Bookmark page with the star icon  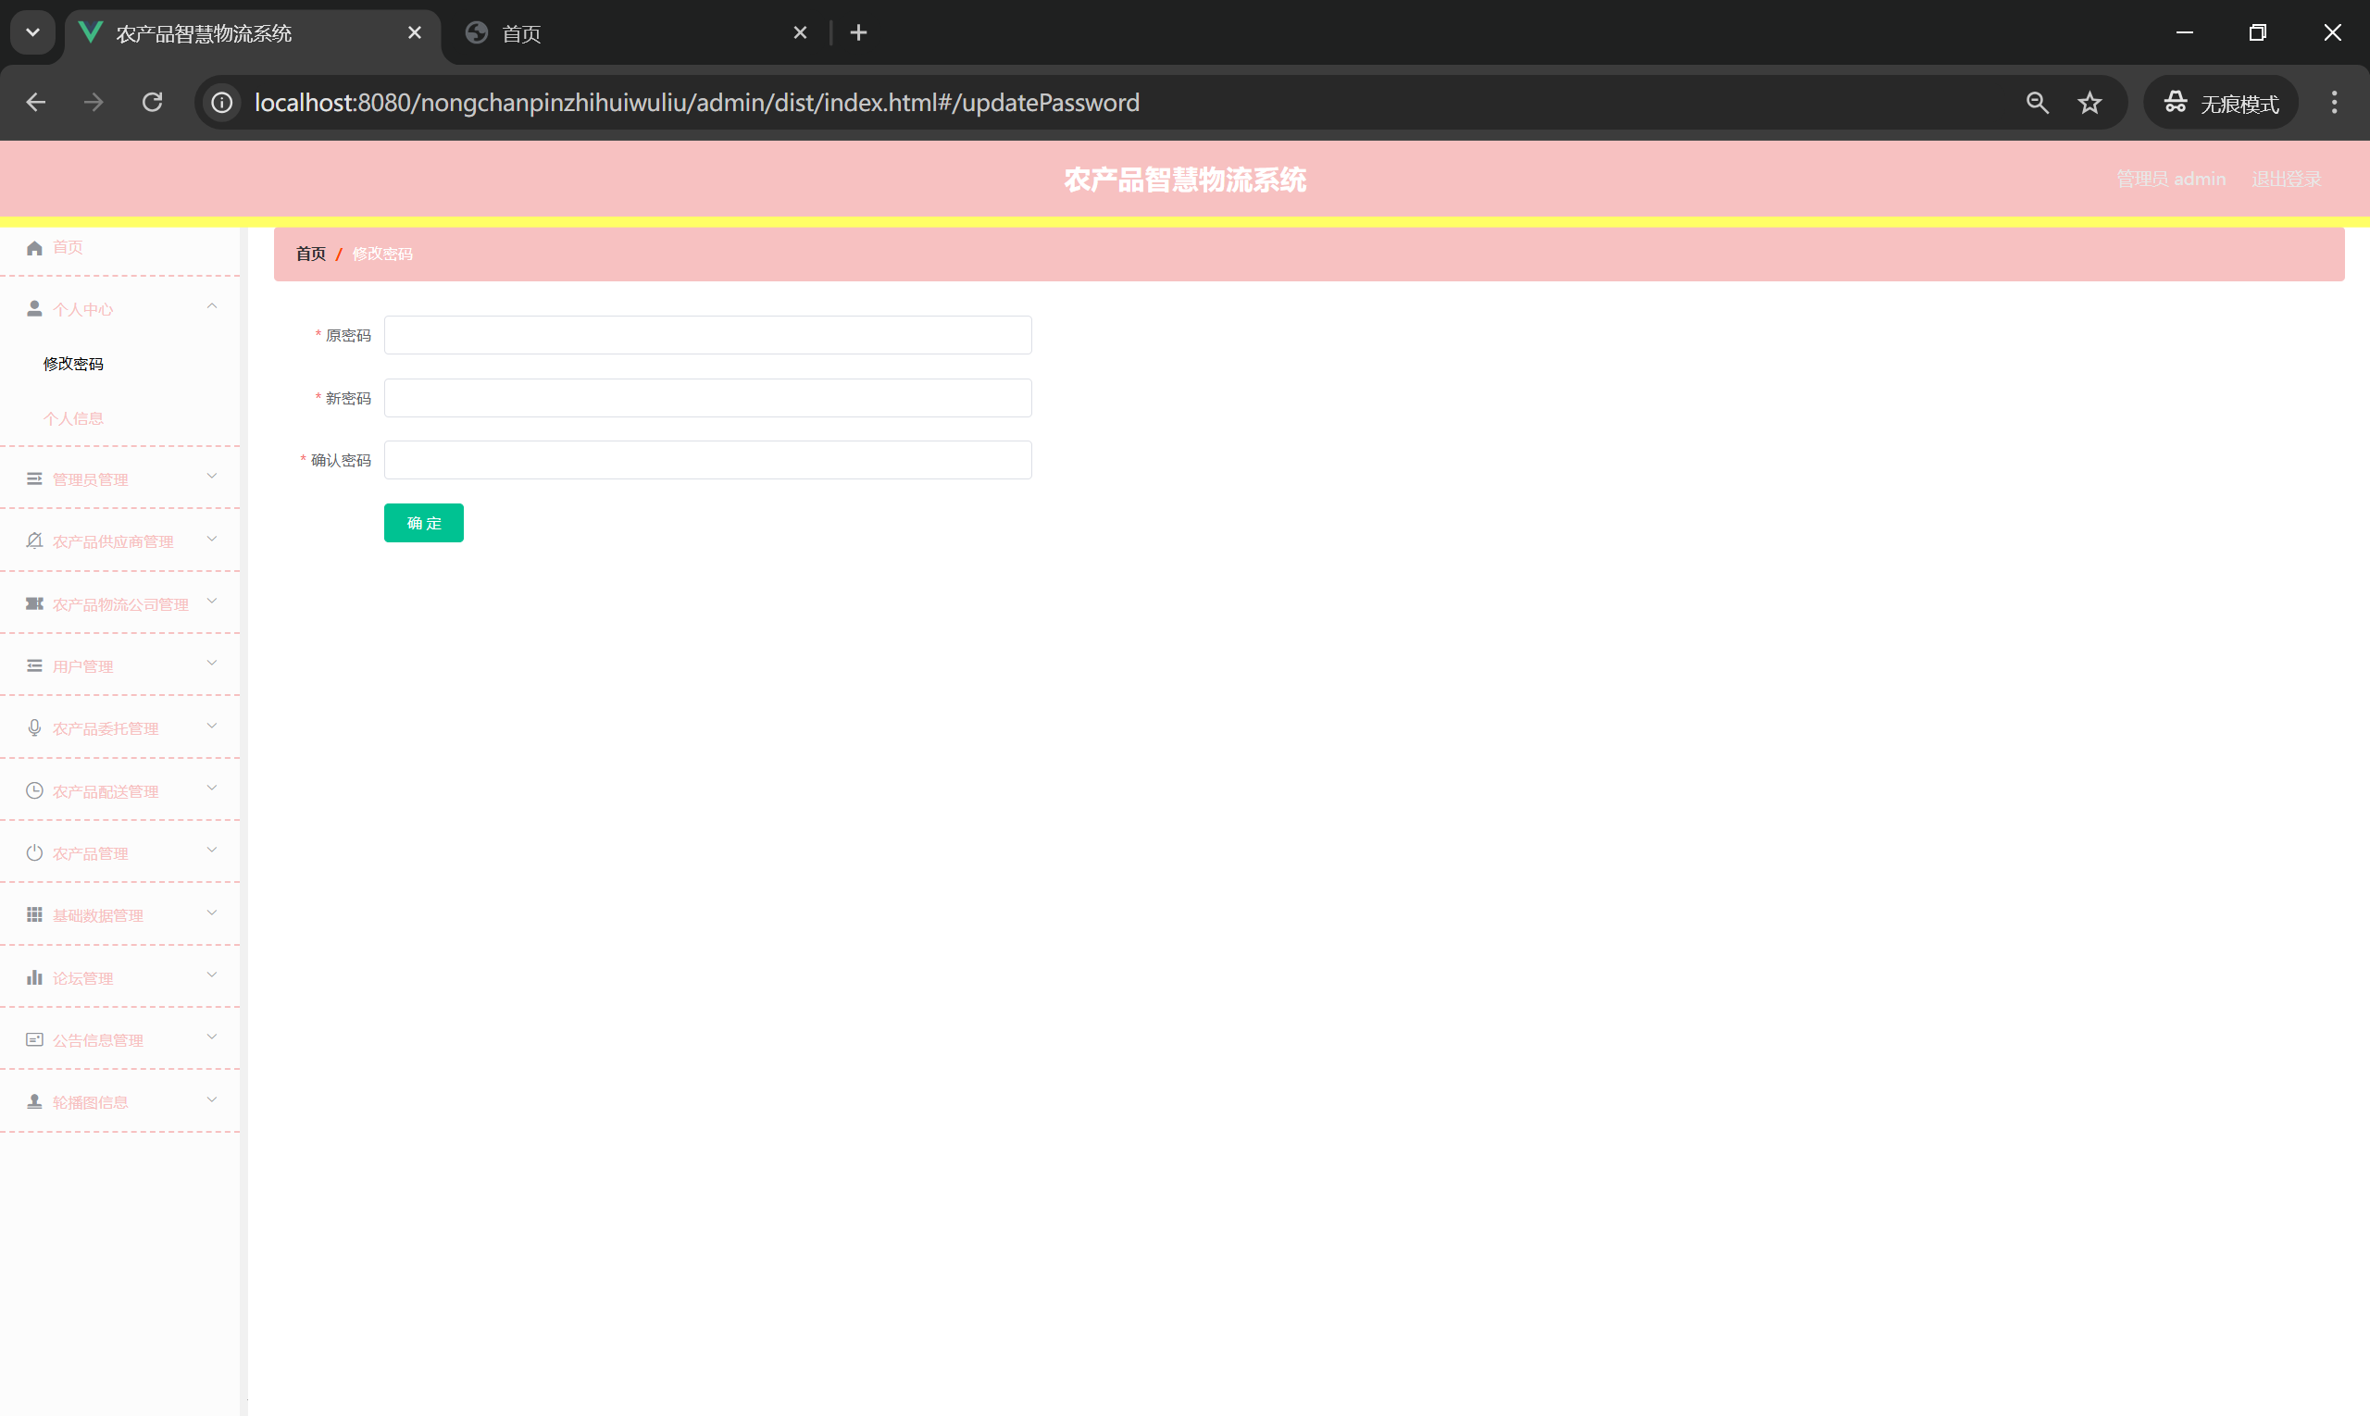[x=2089, y=103]
